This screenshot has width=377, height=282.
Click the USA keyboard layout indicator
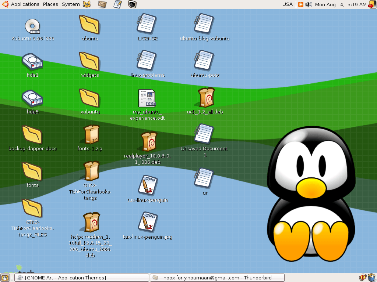coord(287,4)
